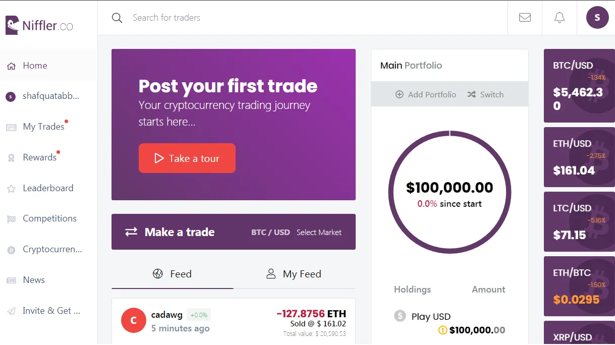The height and width of the screenshot is (345, 615).
Task: Click the search magnifier icon
Action: point(117,18)
